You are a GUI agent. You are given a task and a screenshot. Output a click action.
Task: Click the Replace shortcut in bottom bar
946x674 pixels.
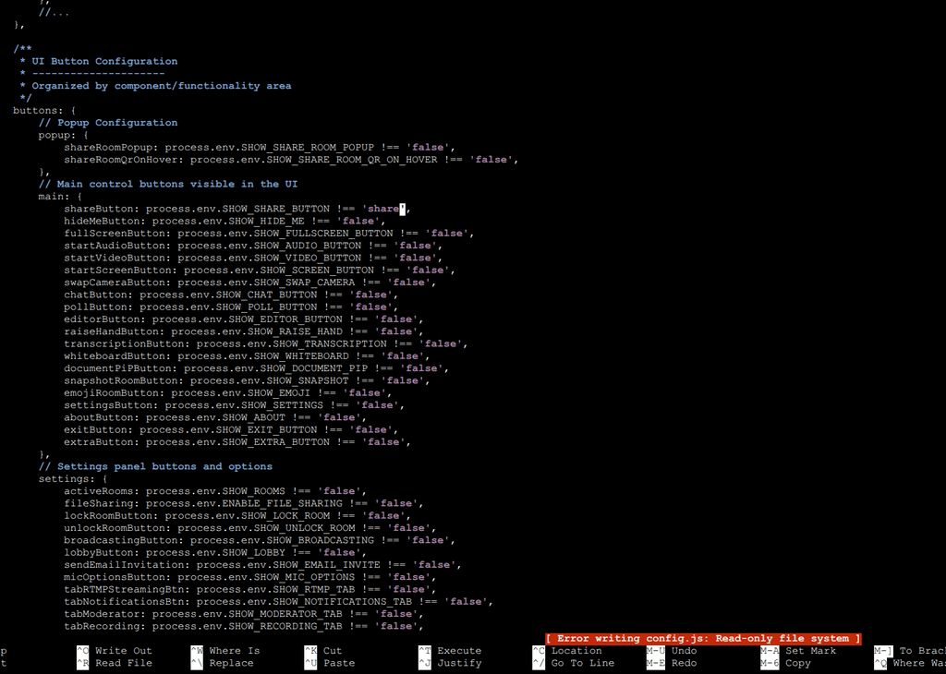[231, 663]
